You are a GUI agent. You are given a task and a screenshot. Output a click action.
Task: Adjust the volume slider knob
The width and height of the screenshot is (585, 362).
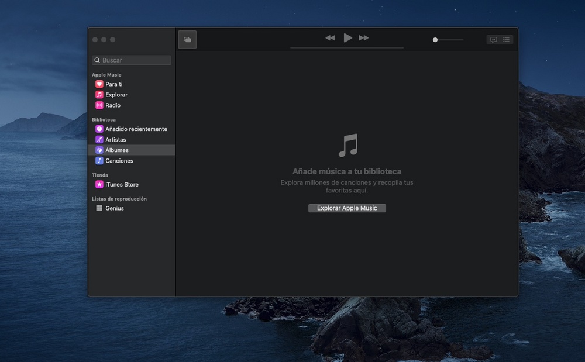point(435,40)
